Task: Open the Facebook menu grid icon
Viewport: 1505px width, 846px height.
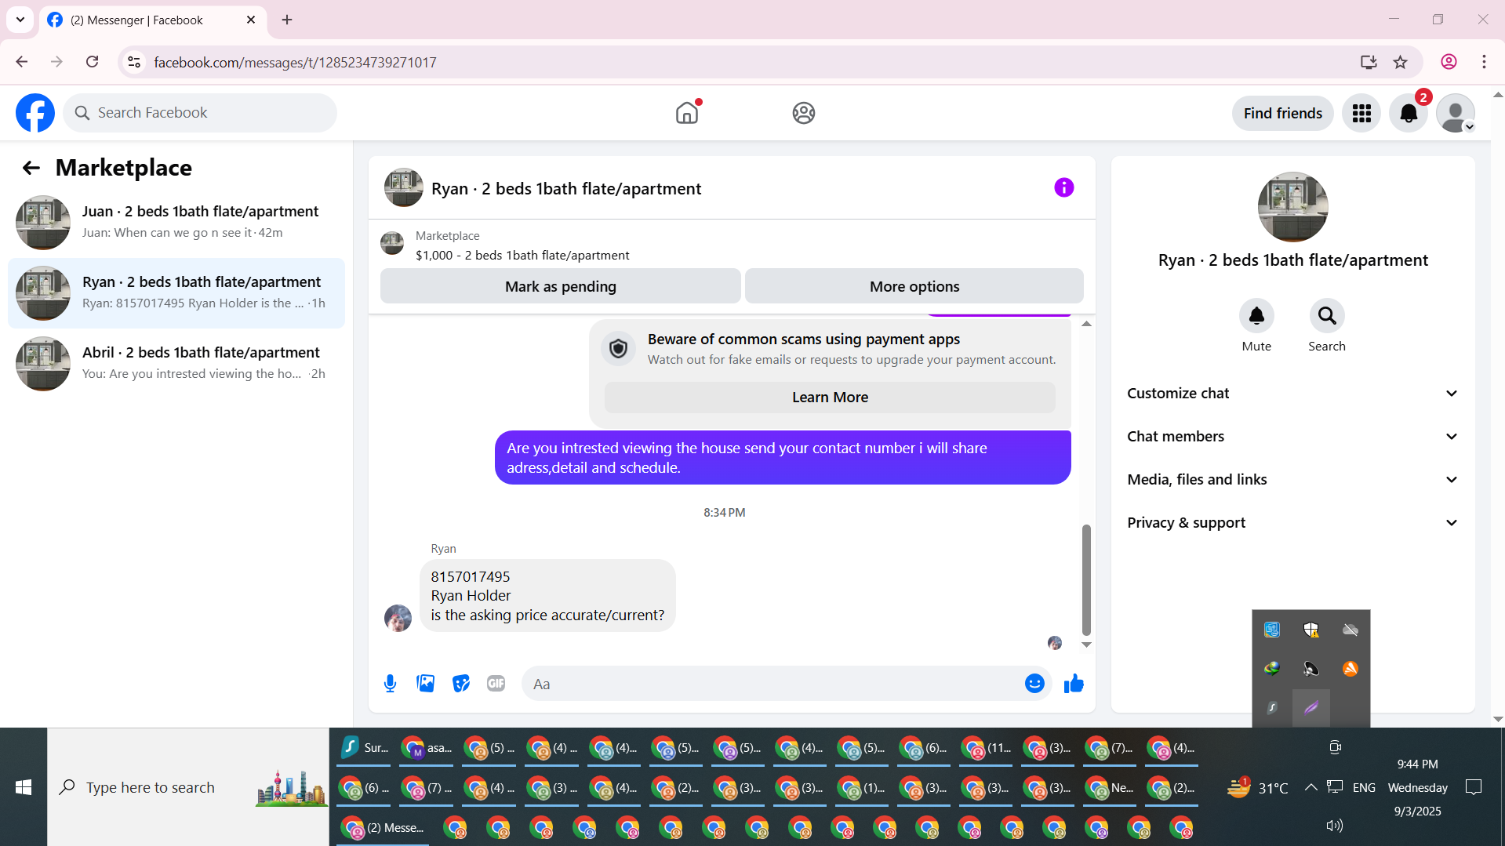Action: click(1361, 113)
